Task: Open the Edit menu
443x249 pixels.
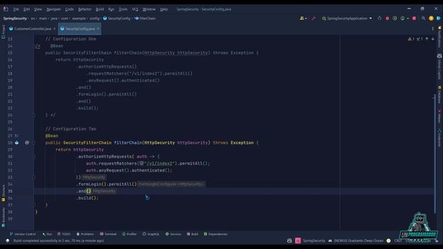Action: [x=26, y=9]
